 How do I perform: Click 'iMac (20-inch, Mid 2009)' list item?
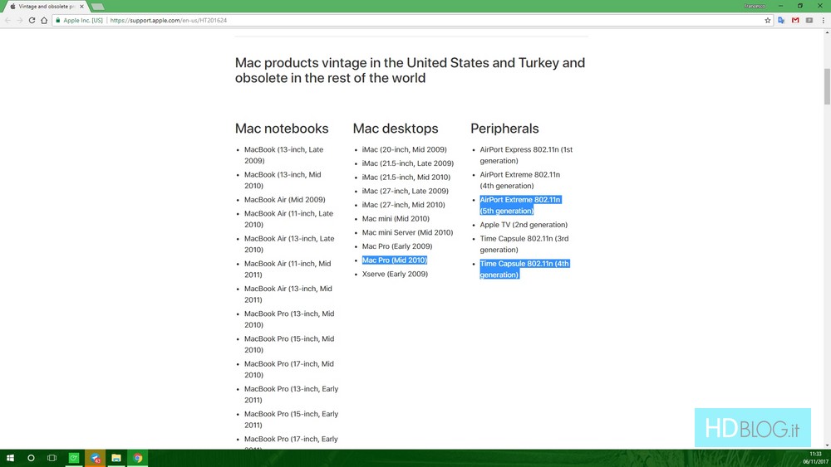point(405,149)
